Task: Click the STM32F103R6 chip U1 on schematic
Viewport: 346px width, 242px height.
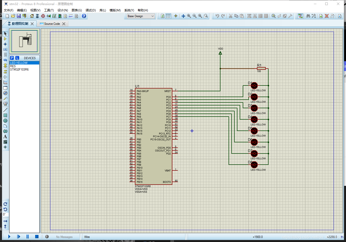Action: pyautogui.click(x=153, y=136)
